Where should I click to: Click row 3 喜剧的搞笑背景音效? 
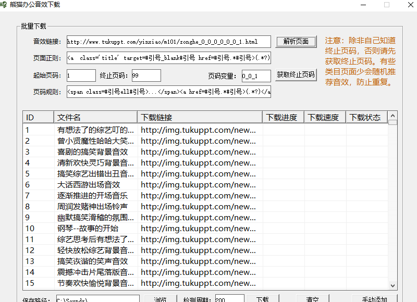pos(94,152)
